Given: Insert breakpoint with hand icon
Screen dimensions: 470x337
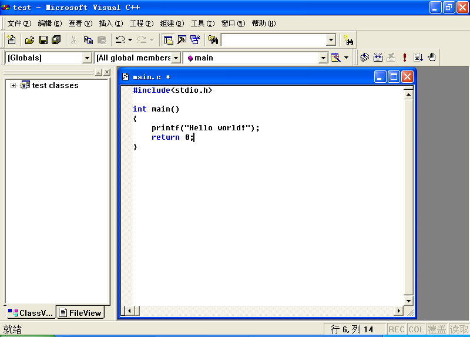Looking at the screenshot, I should 432,57.
